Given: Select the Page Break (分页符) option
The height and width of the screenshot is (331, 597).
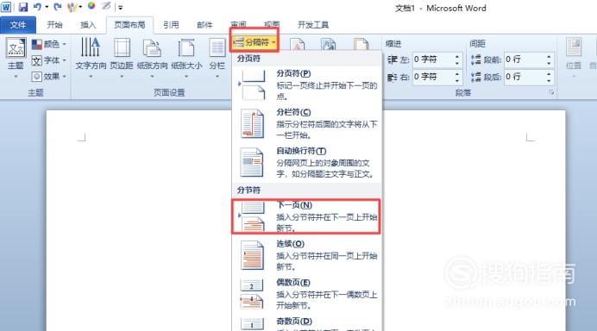Looking at the screenshot, I should (307, 84).
